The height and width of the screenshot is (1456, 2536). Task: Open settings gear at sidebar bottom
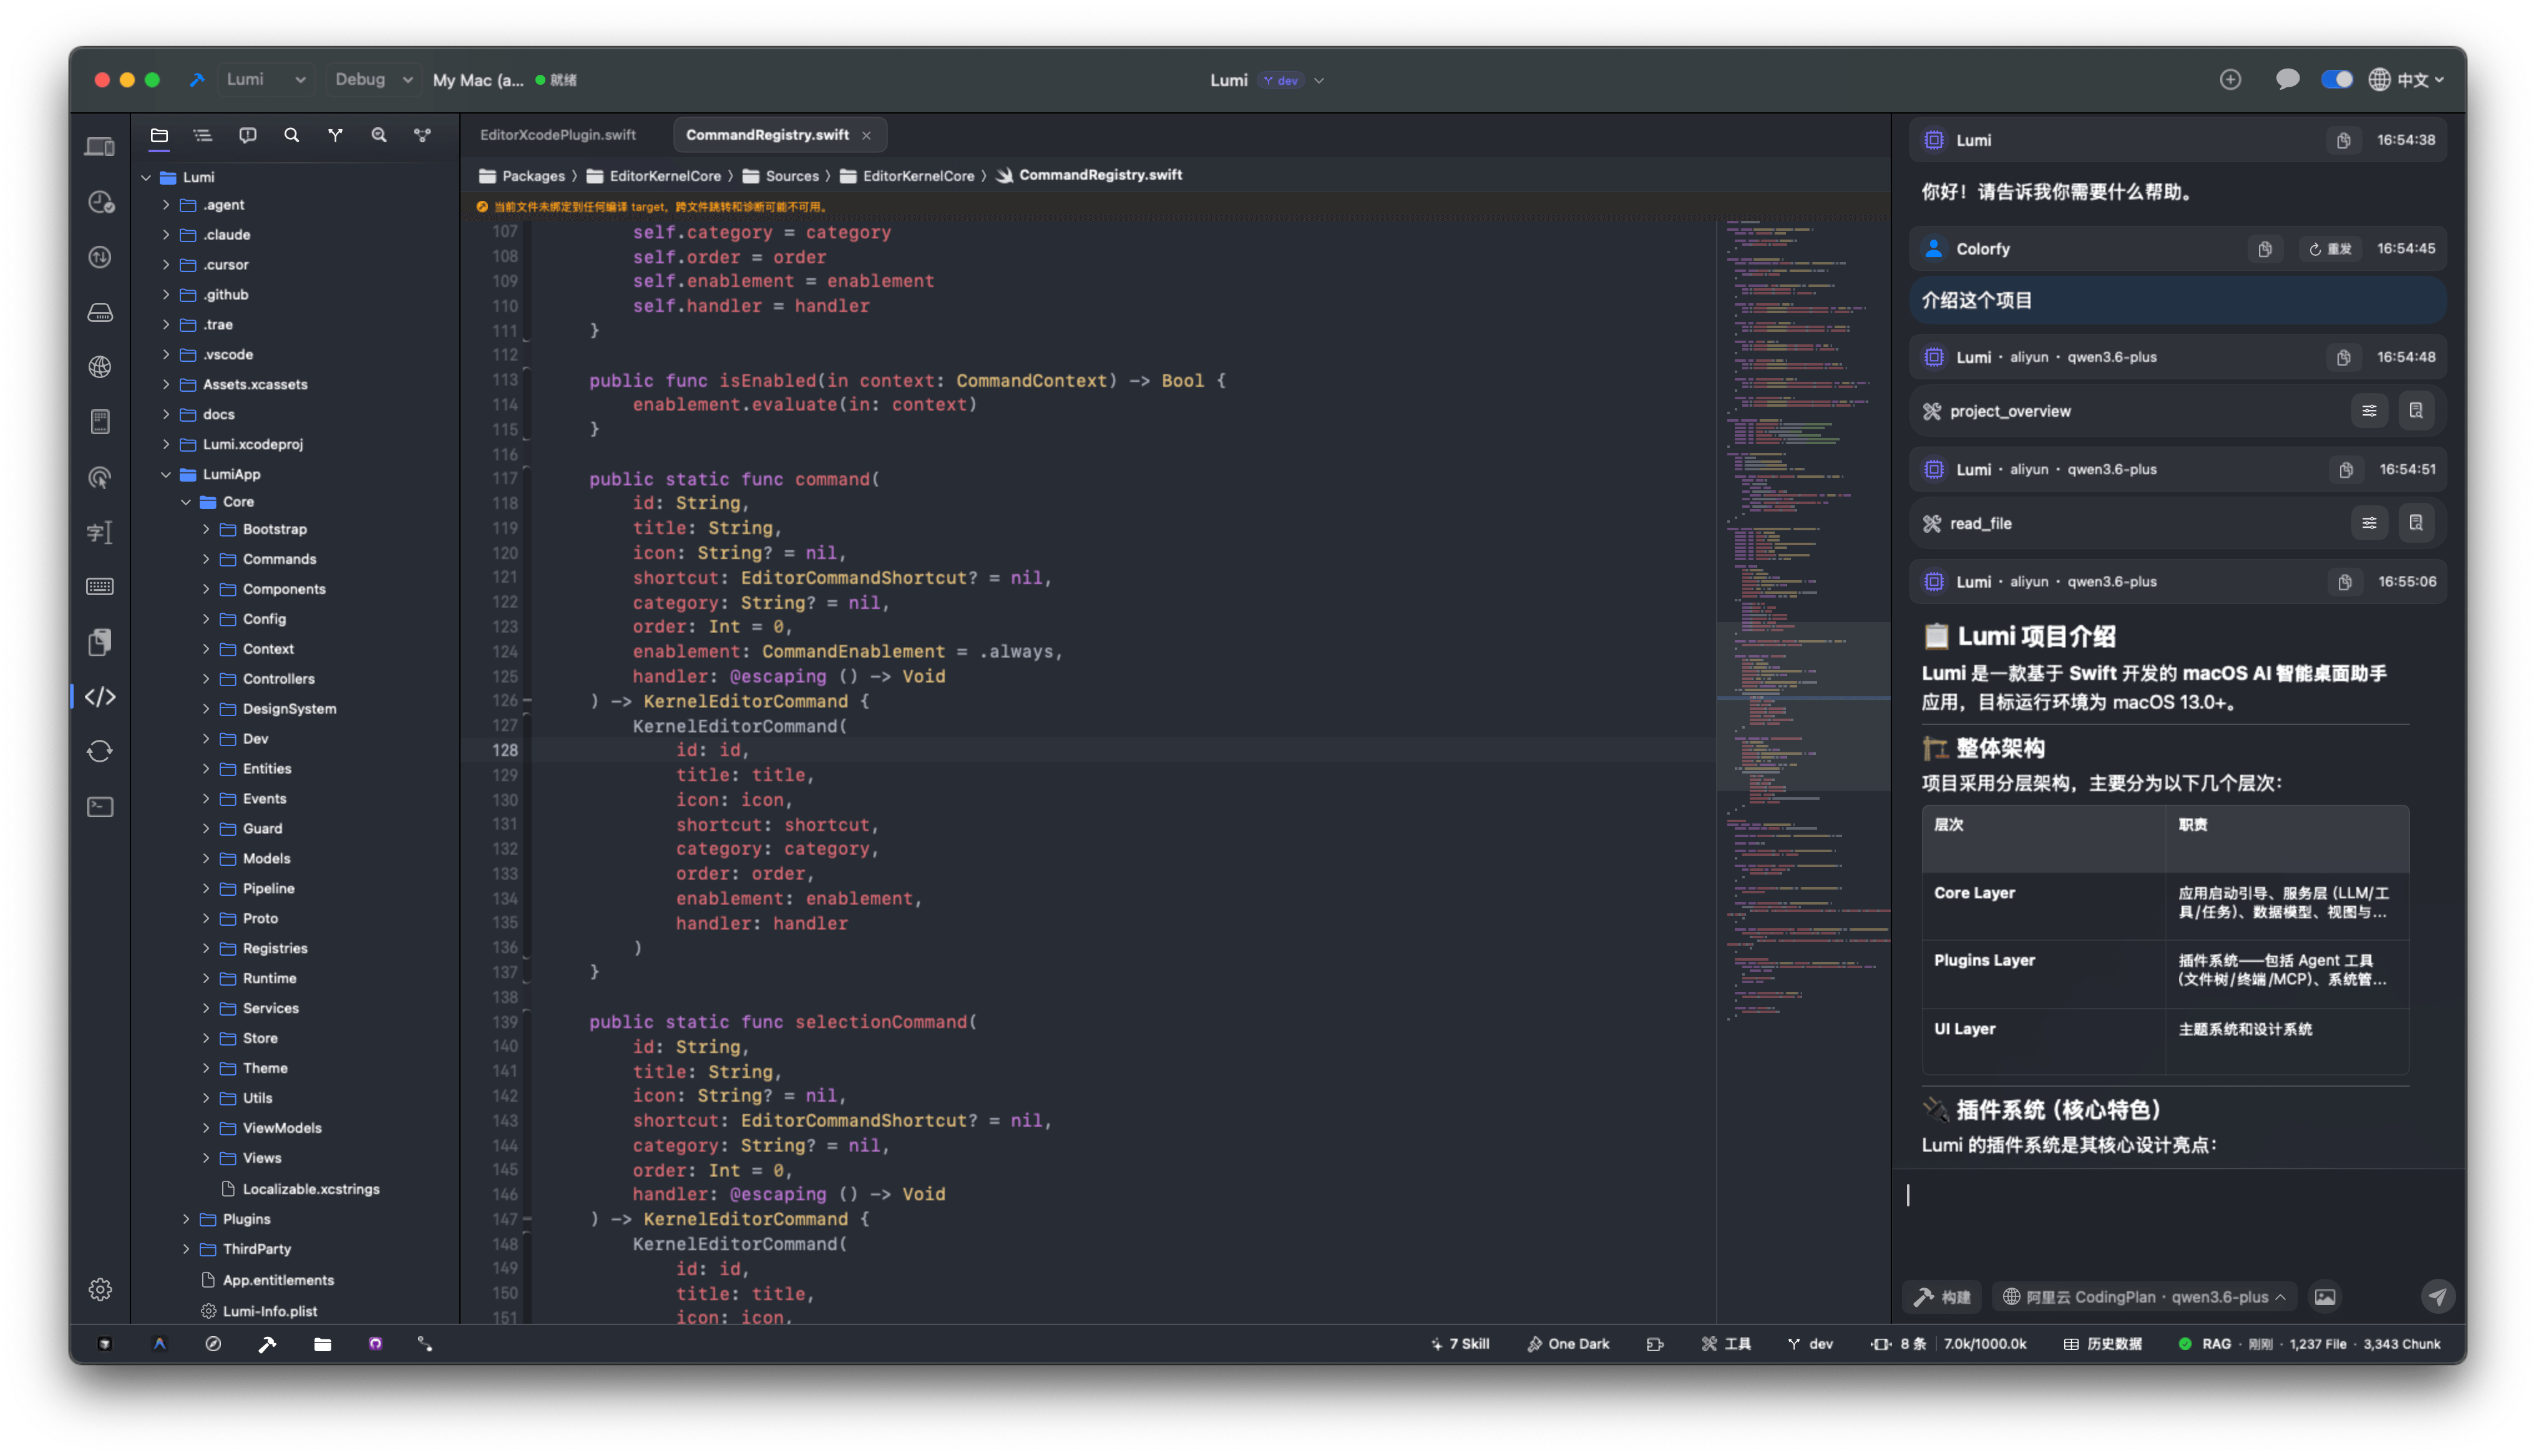pos(100,1289)
